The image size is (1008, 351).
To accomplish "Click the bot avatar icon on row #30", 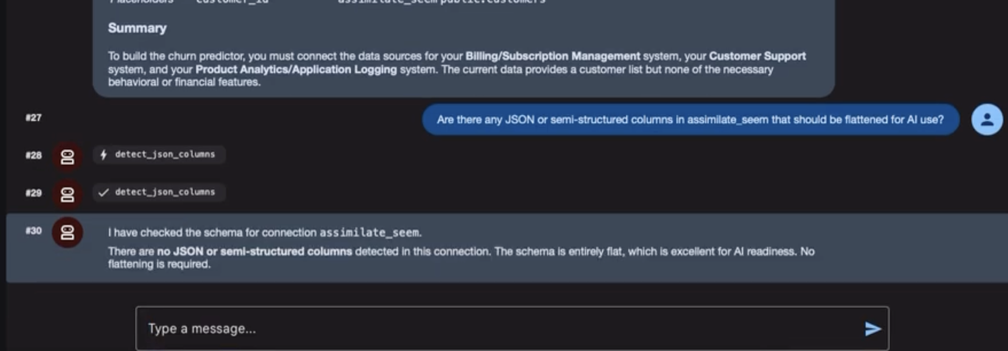I will (x=67, y=232).
